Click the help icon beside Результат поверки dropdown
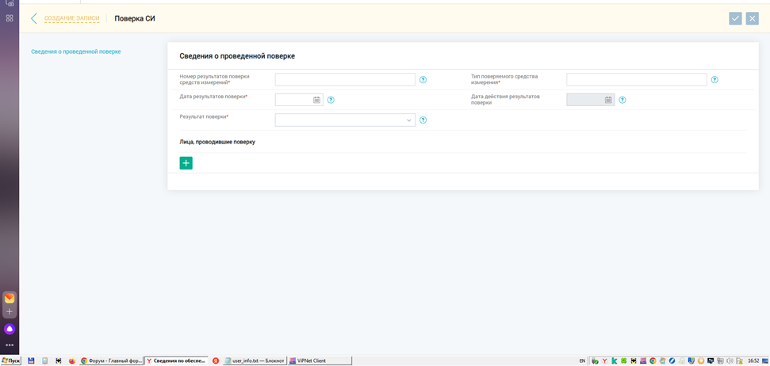This screenshot has width=770, height=366. tap(423, 120)
